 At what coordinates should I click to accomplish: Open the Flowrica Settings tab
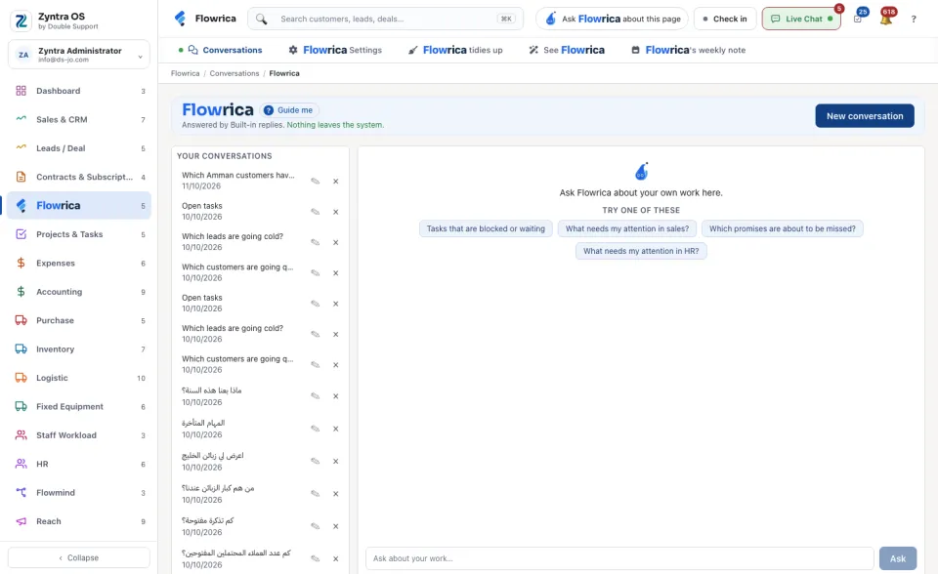click(335, 50)
